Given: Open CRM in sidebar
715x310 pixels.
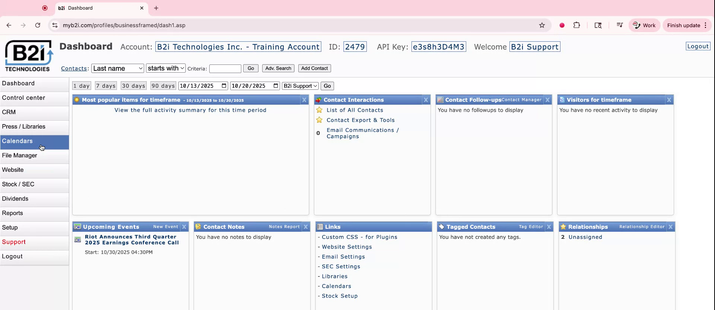Looking at the screenshot, I should (x=34, y=113).
